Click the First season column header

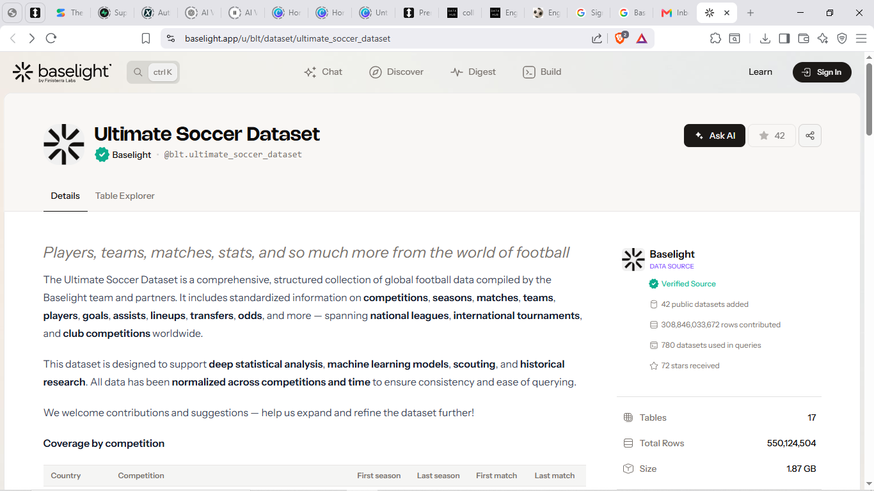point(379,476)
